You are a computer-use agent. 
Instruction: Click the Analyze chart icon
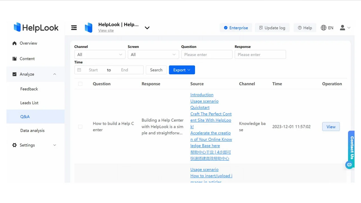click(x=14, y=74)
